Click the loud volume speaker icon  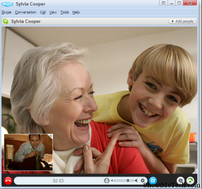pos(136,181)
